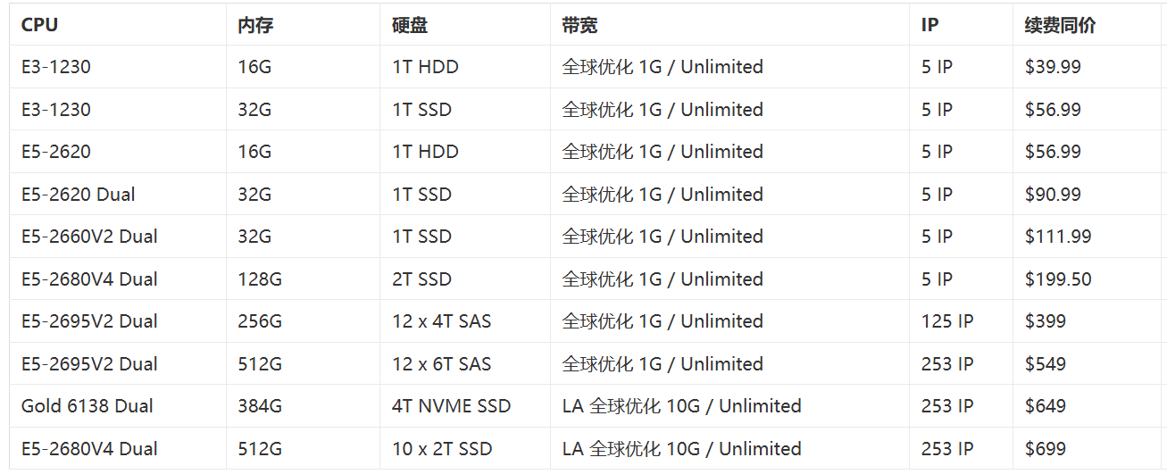Viewport: 1167px width, 474px height.
Task: Click the 125 IP cell
Action: [962, 321]
